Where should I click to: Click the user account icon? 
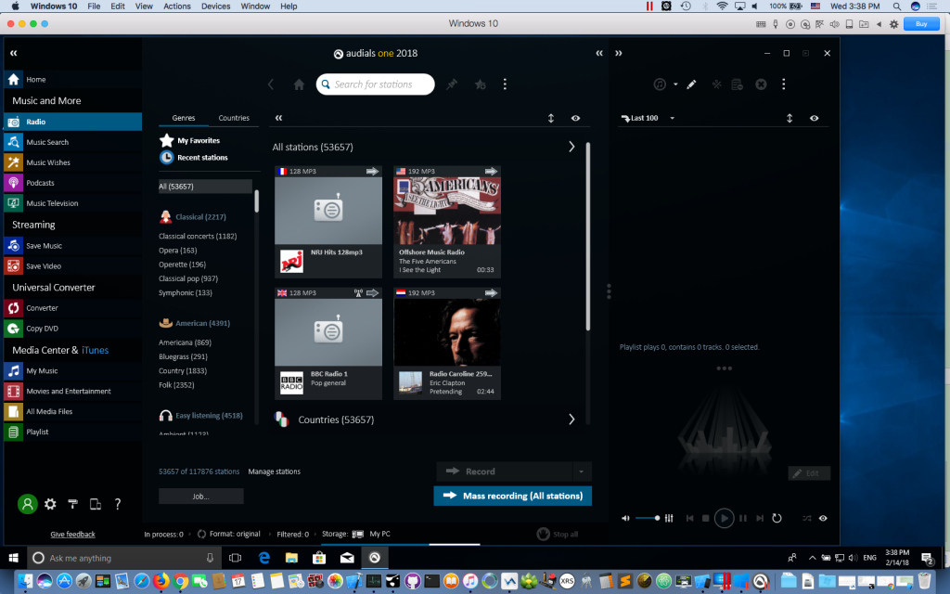click(27, 504)
